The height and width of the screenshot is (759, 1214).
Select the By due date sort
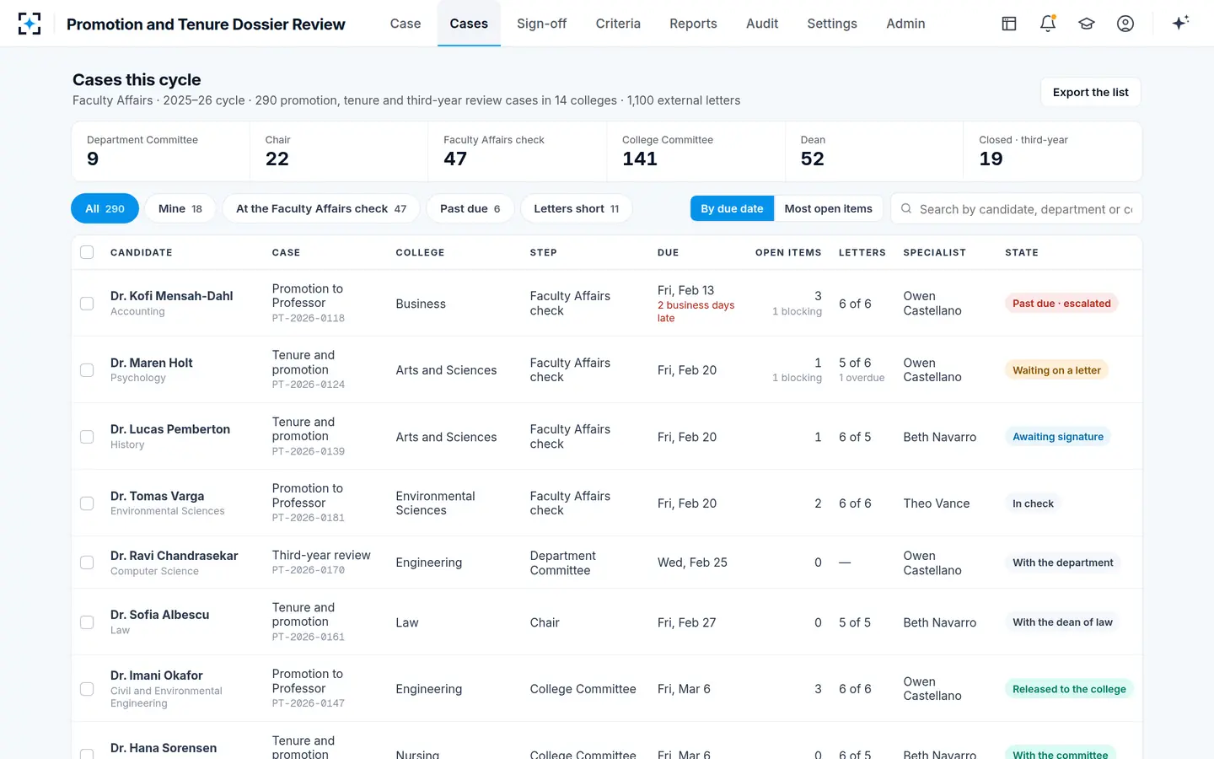pos(732,208)
